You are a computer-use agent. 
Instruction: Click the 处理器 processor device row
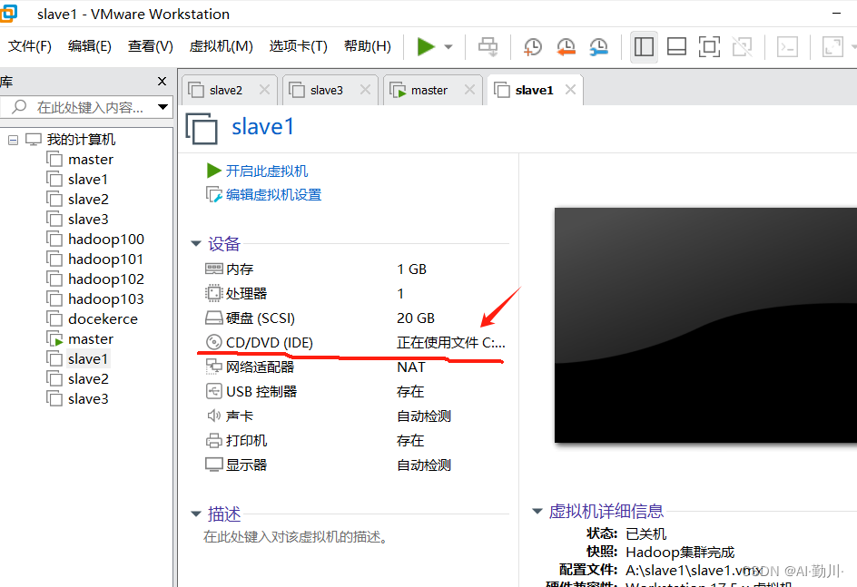coord(355,294)
